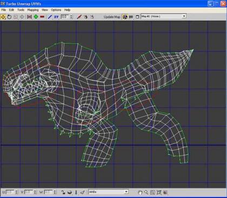This screenshot has height=198, width=227.
Task: Toggle the show map checker icon
Action: tap(125, 17)
